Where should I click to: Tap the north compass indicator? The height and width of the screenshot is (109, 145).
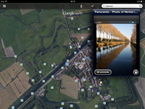(x=81, y=6)
